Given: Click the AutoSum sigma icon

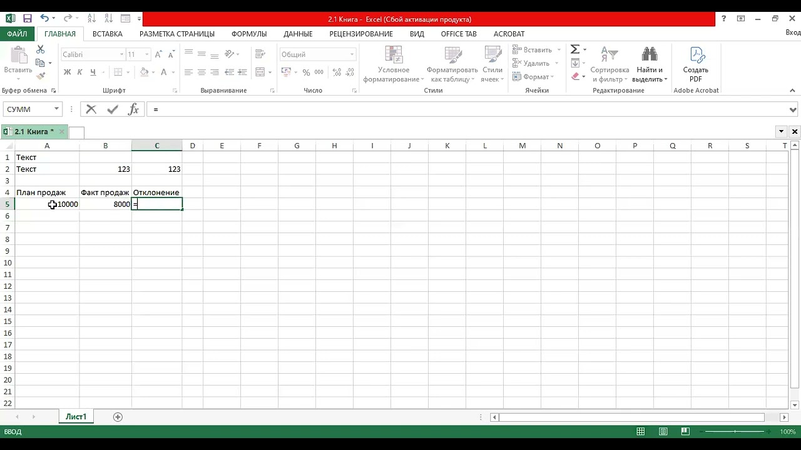Looking at the screenshot, I should tap(575, 49).
